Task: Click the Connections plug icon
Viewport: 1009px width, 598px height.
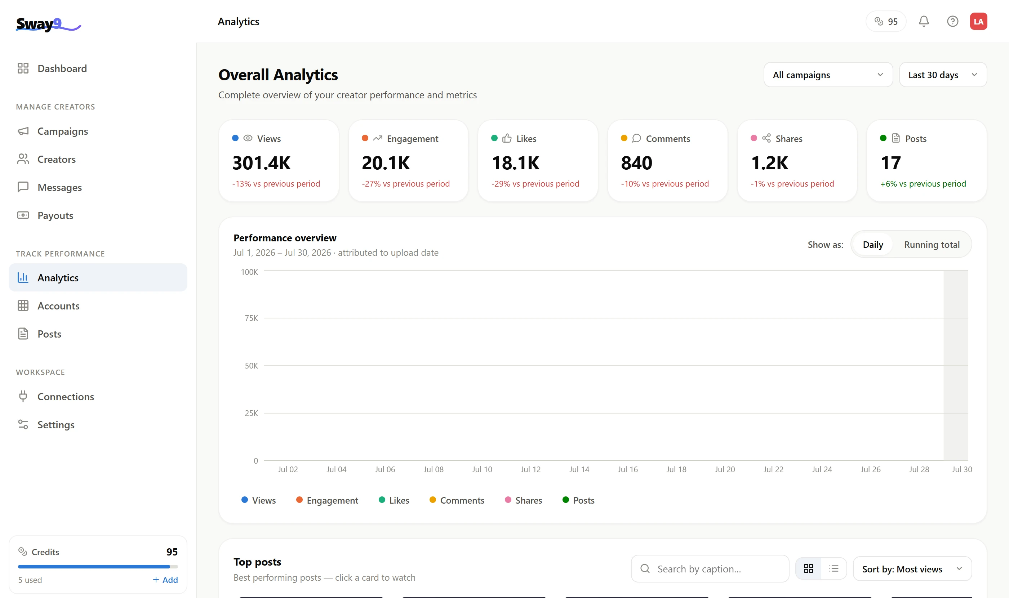Action: [23, 396]
